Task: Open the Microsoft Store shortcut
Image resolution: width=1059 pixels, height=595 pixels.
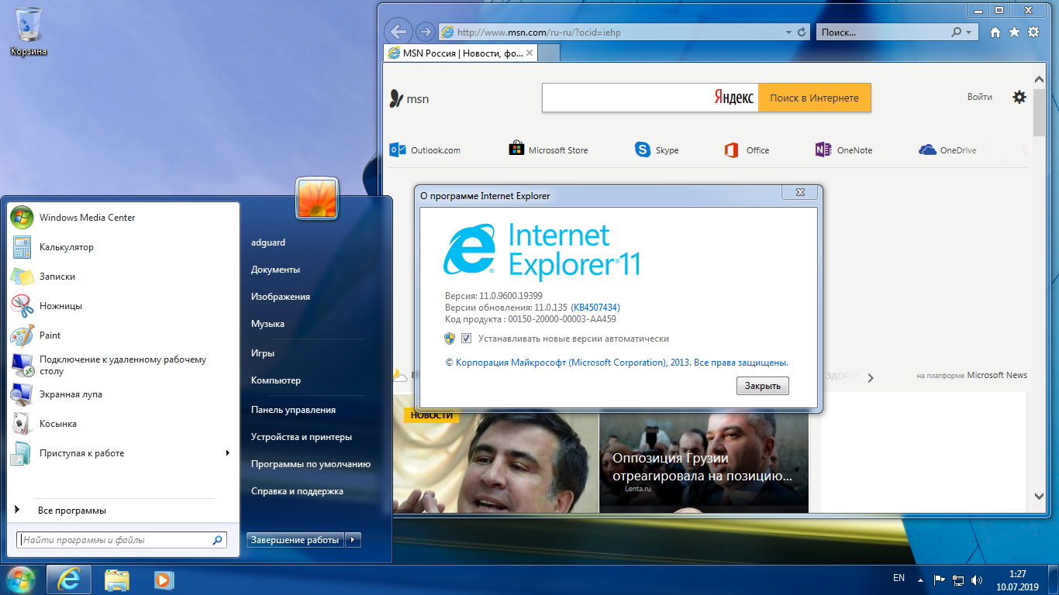Action: pyautogui.click(x=548, y=150)
